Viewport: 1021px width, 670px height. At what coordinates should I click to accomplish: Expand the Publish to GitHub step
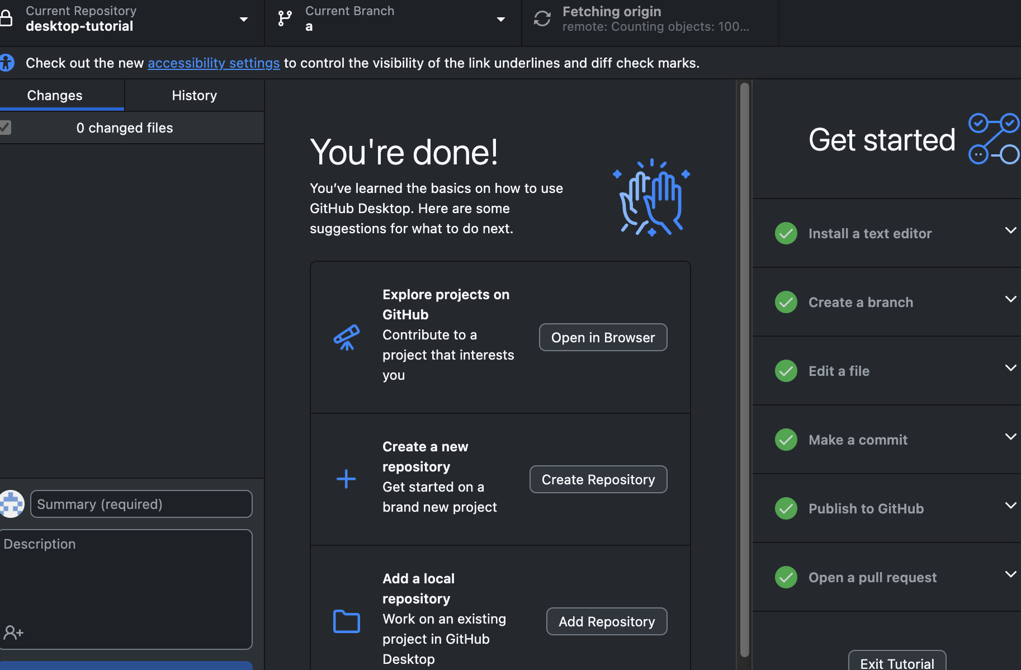(x=1010, y=506)
